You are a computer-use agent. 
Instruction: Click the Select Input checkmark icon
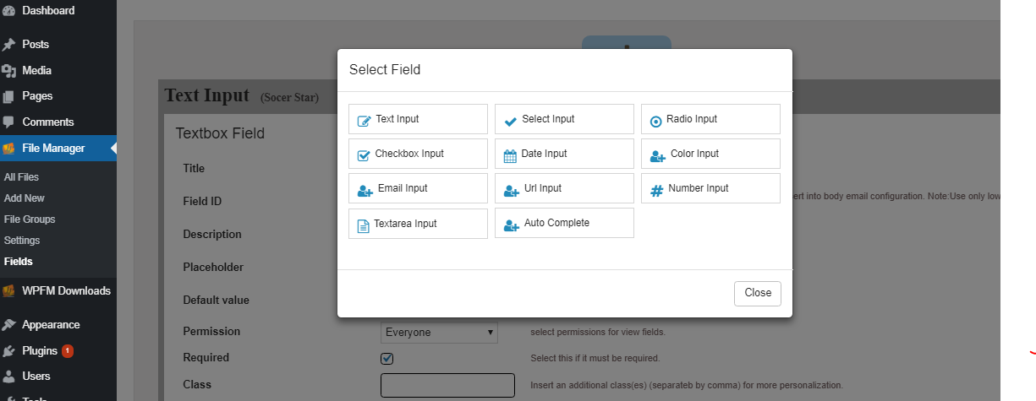click(510, 121)
